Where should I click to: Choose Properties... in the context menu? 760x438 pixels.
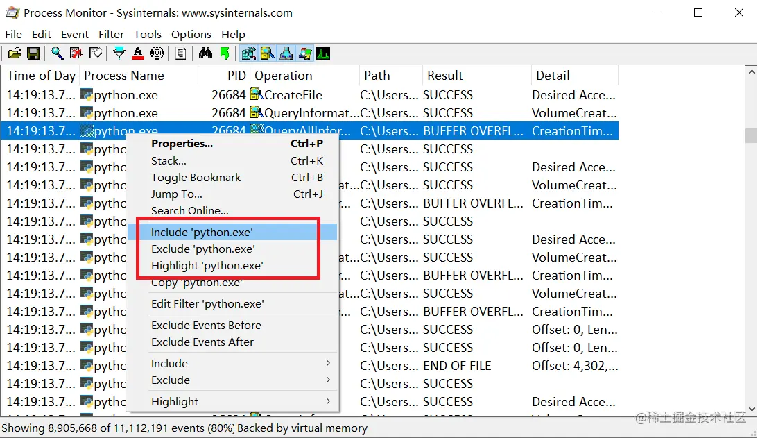click(x=233, y=144)
